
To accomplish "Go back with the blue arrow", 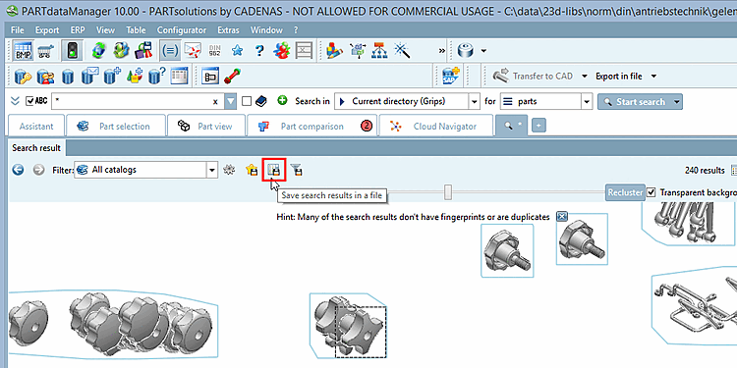I will click(x=18, y=170).
